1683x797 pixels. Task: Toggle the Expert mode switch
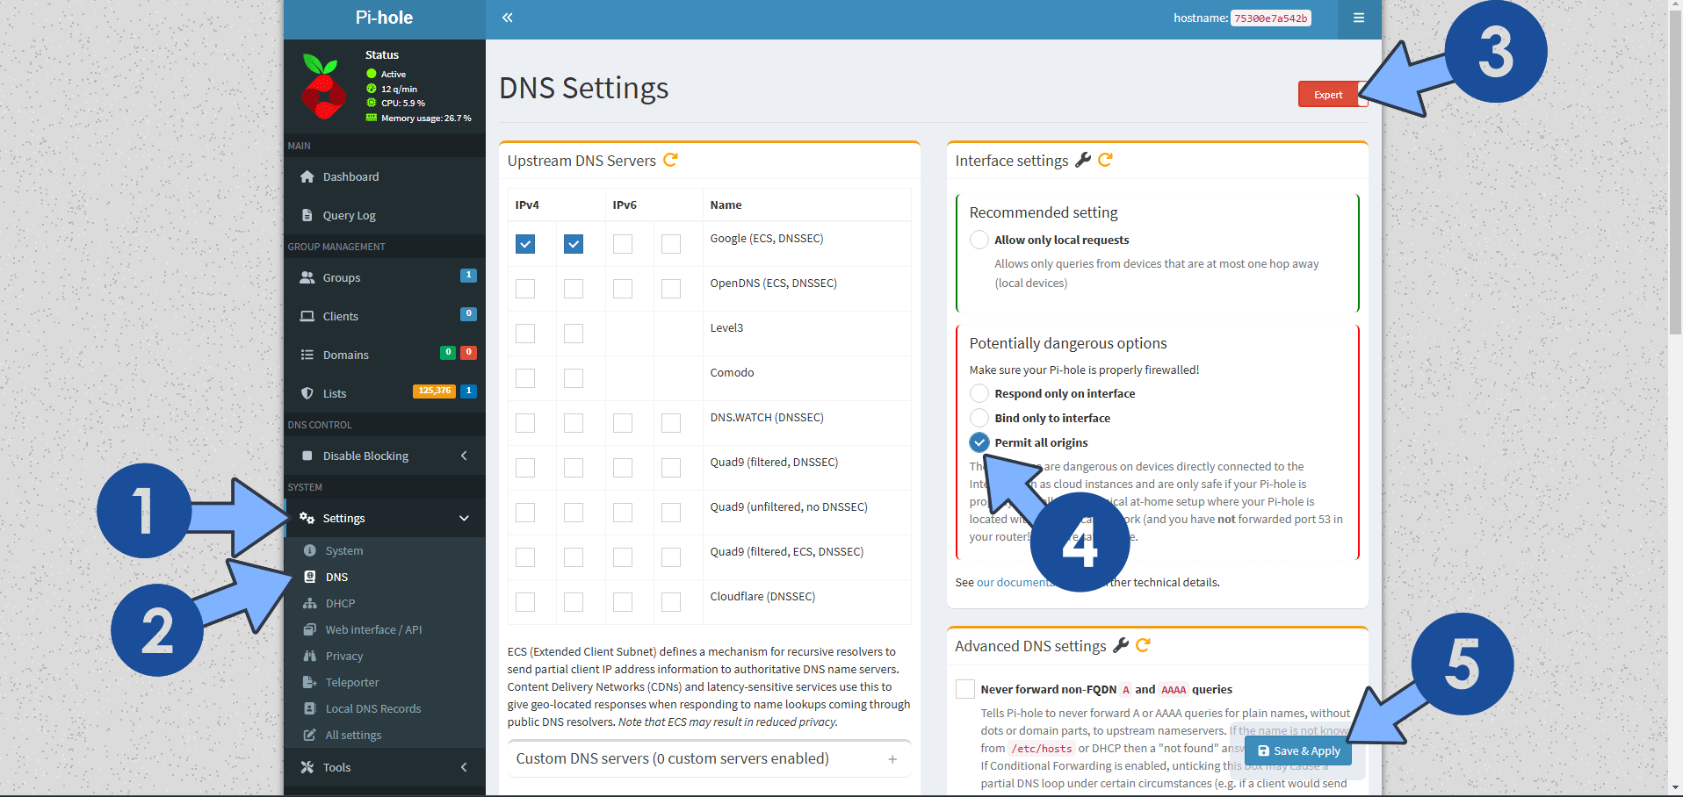1333,94
